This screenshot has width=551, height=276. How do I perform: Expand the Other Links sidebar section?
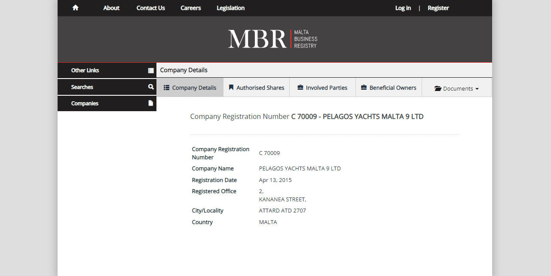(85, 70)
